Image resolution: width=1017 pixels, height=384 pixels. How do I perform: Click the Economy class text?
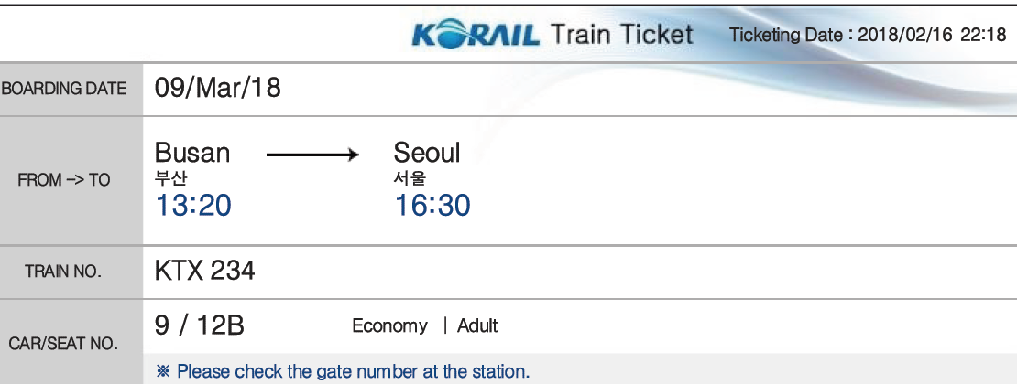click(x=389, y=325)
